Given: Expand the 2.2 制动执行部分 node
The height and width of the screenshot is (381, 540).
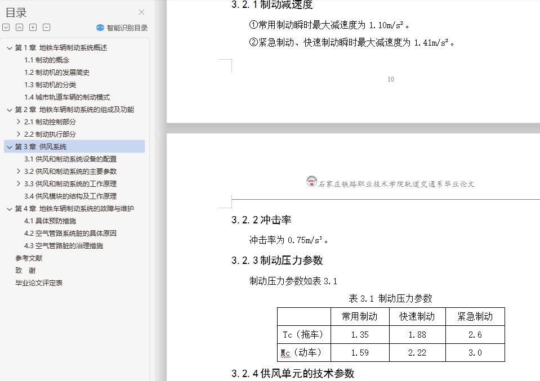Looking at the screenshot, I should point(19,134).
